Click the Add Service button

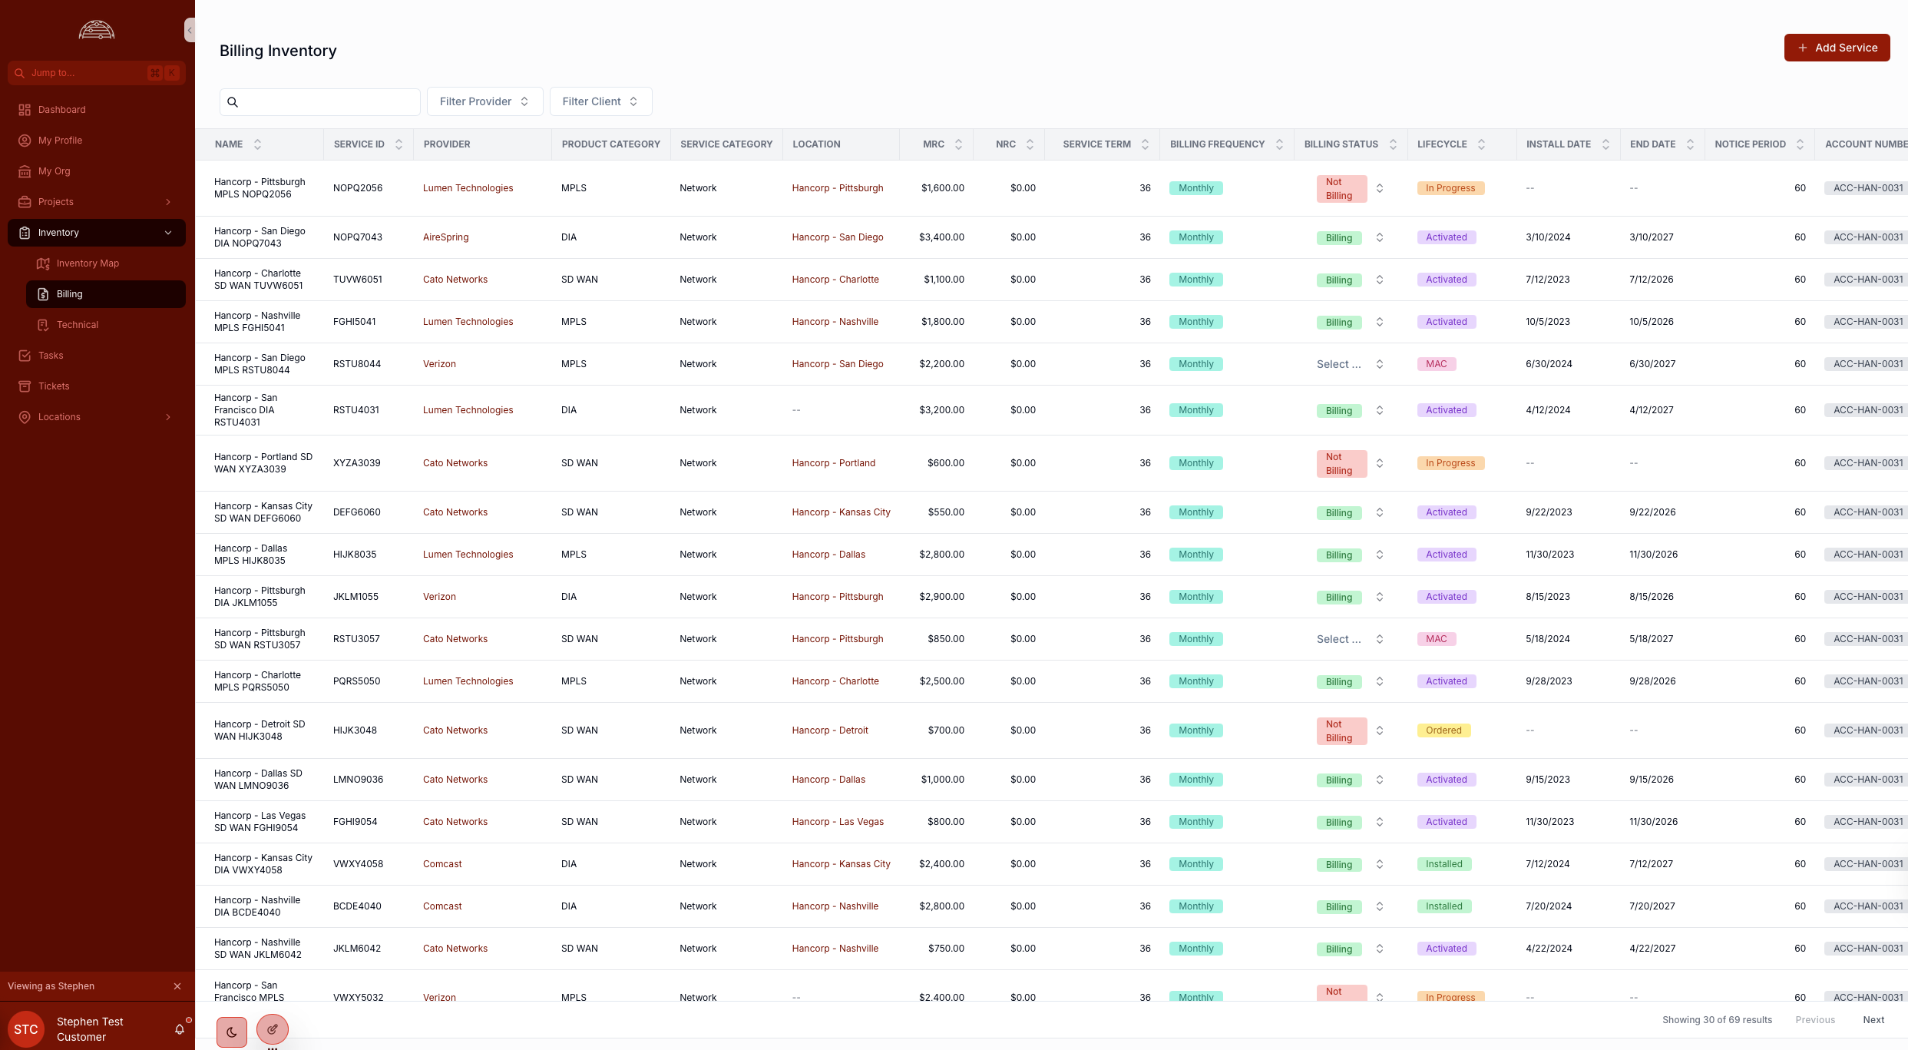pos(1837,48)
